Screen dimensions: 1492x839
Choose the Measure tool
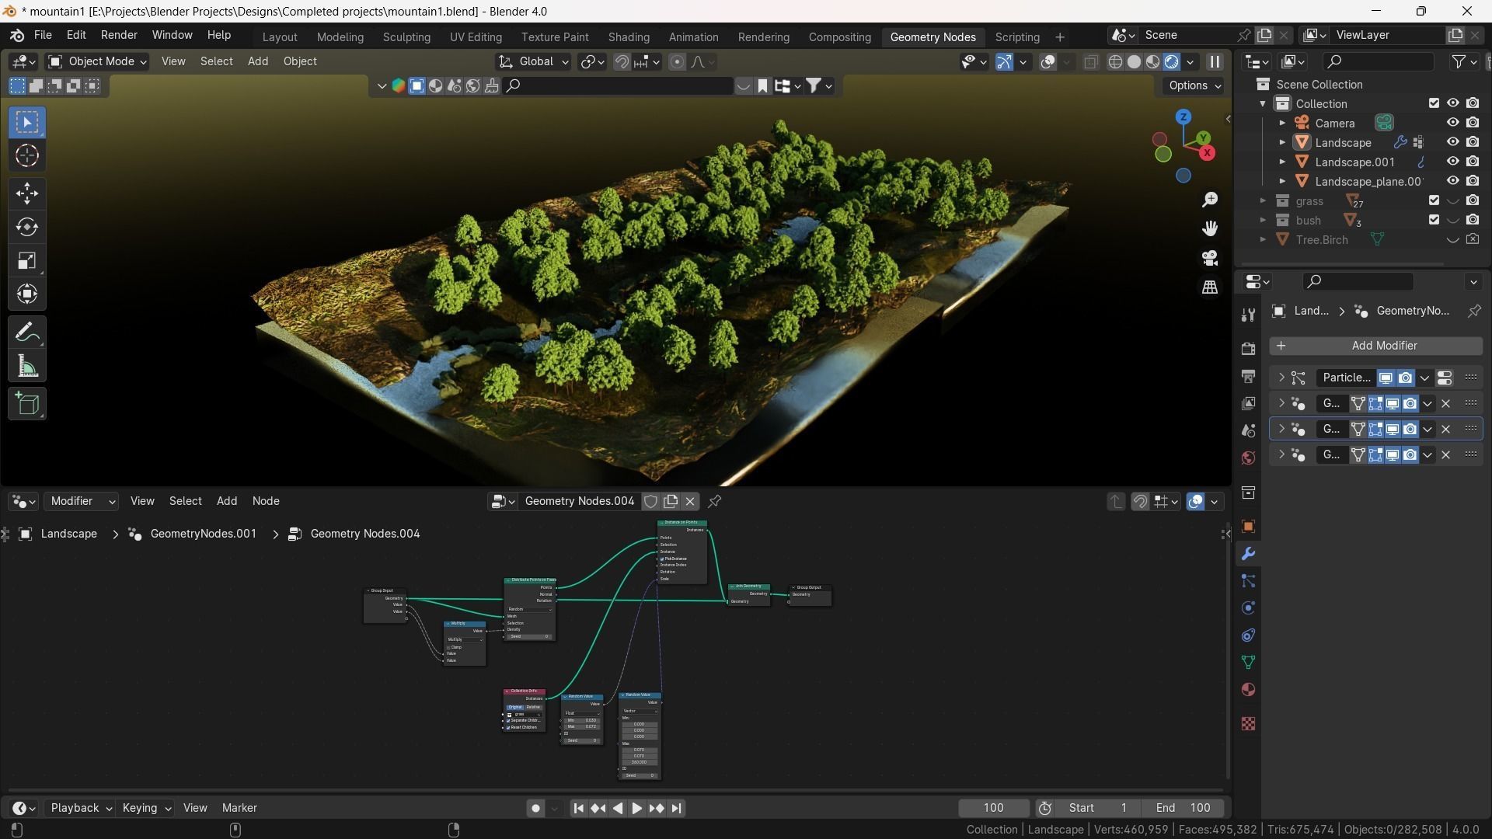point(27,367)
